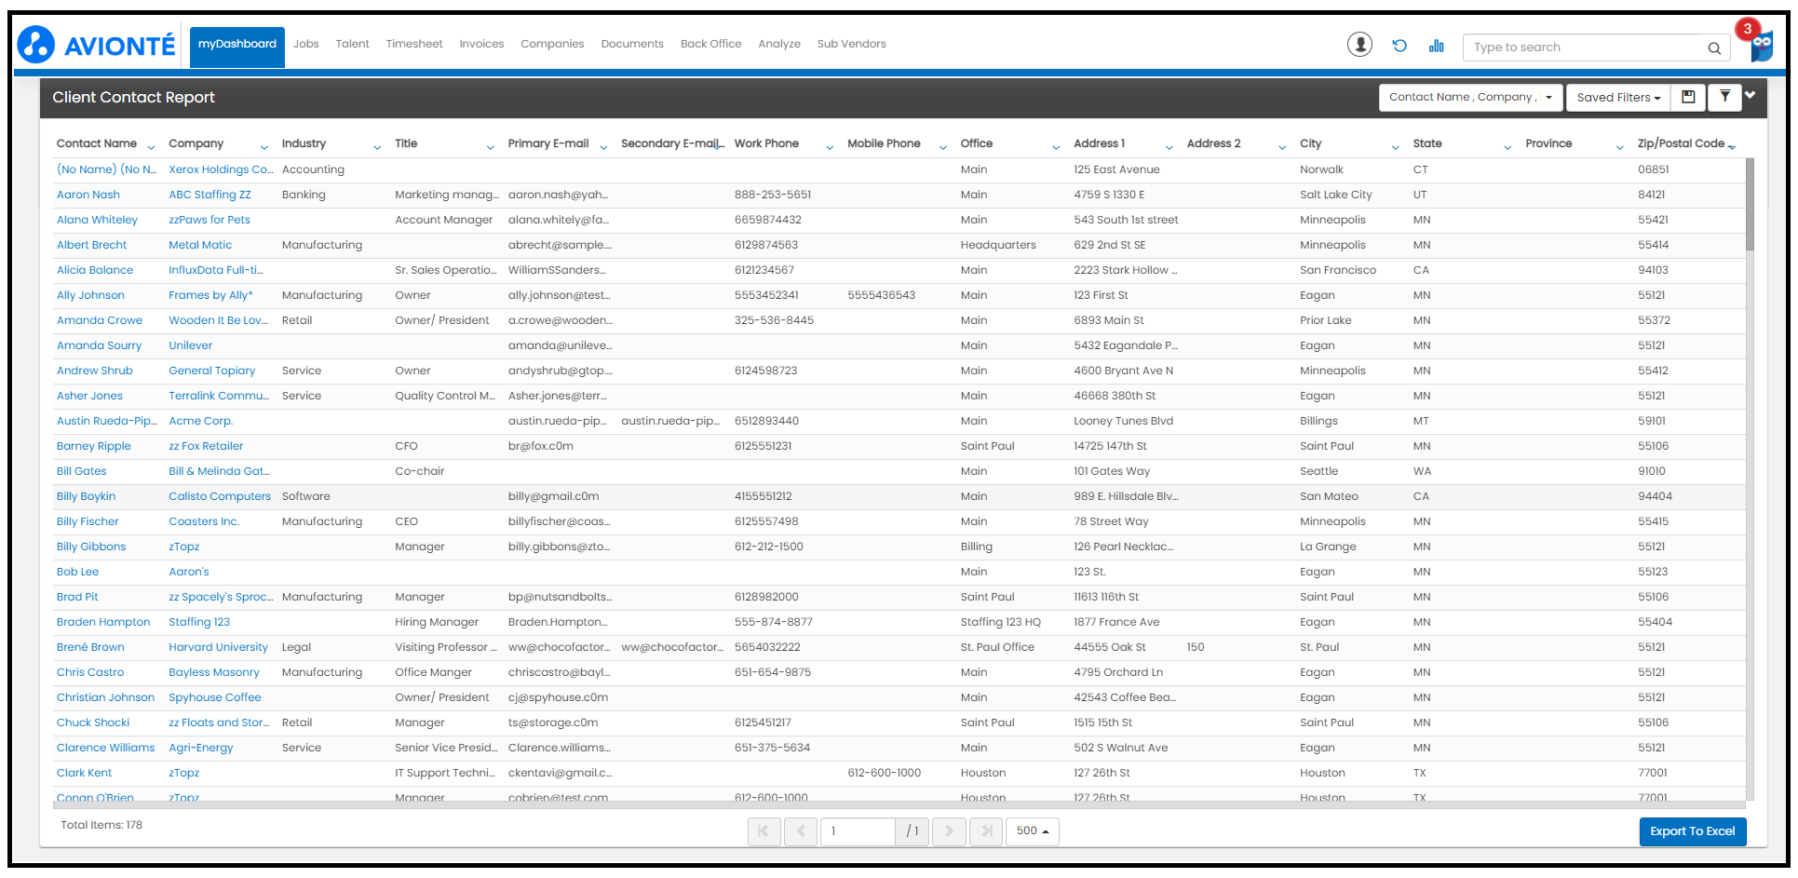Screen dimensions: 1798x878
Task: Open the Contact Name column menu chevron
Action: (151, 147)
